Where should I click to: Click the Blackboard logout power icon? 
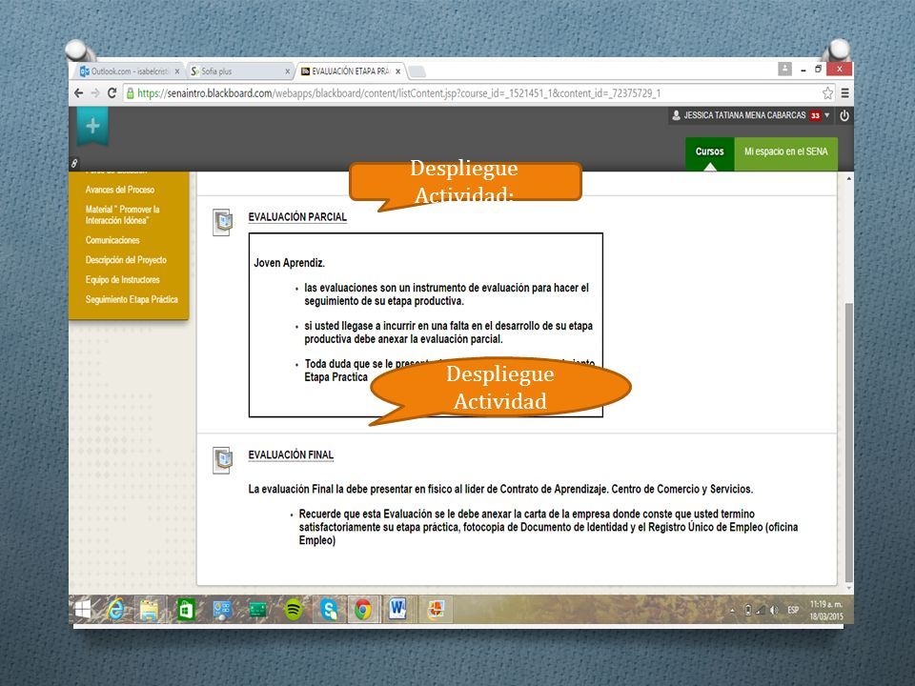pos(844,115)
